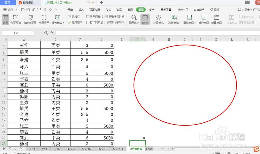Open 稻壳模板 templates tab

[x=28, y=3]
